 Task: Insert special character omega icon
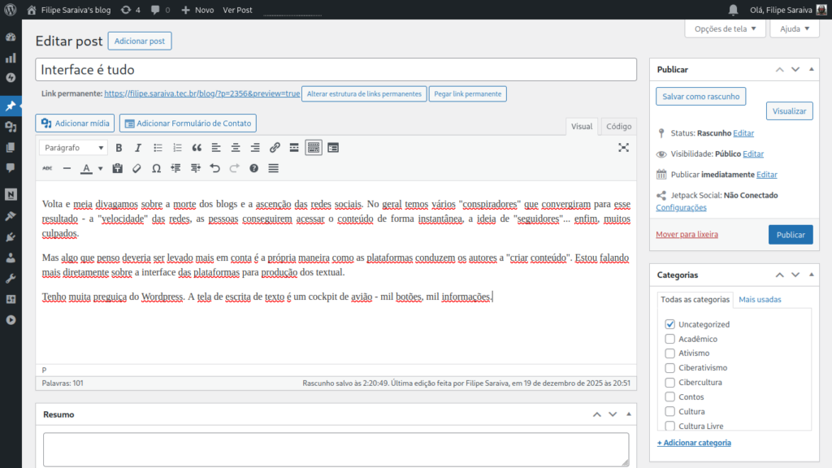coord(156,168)
